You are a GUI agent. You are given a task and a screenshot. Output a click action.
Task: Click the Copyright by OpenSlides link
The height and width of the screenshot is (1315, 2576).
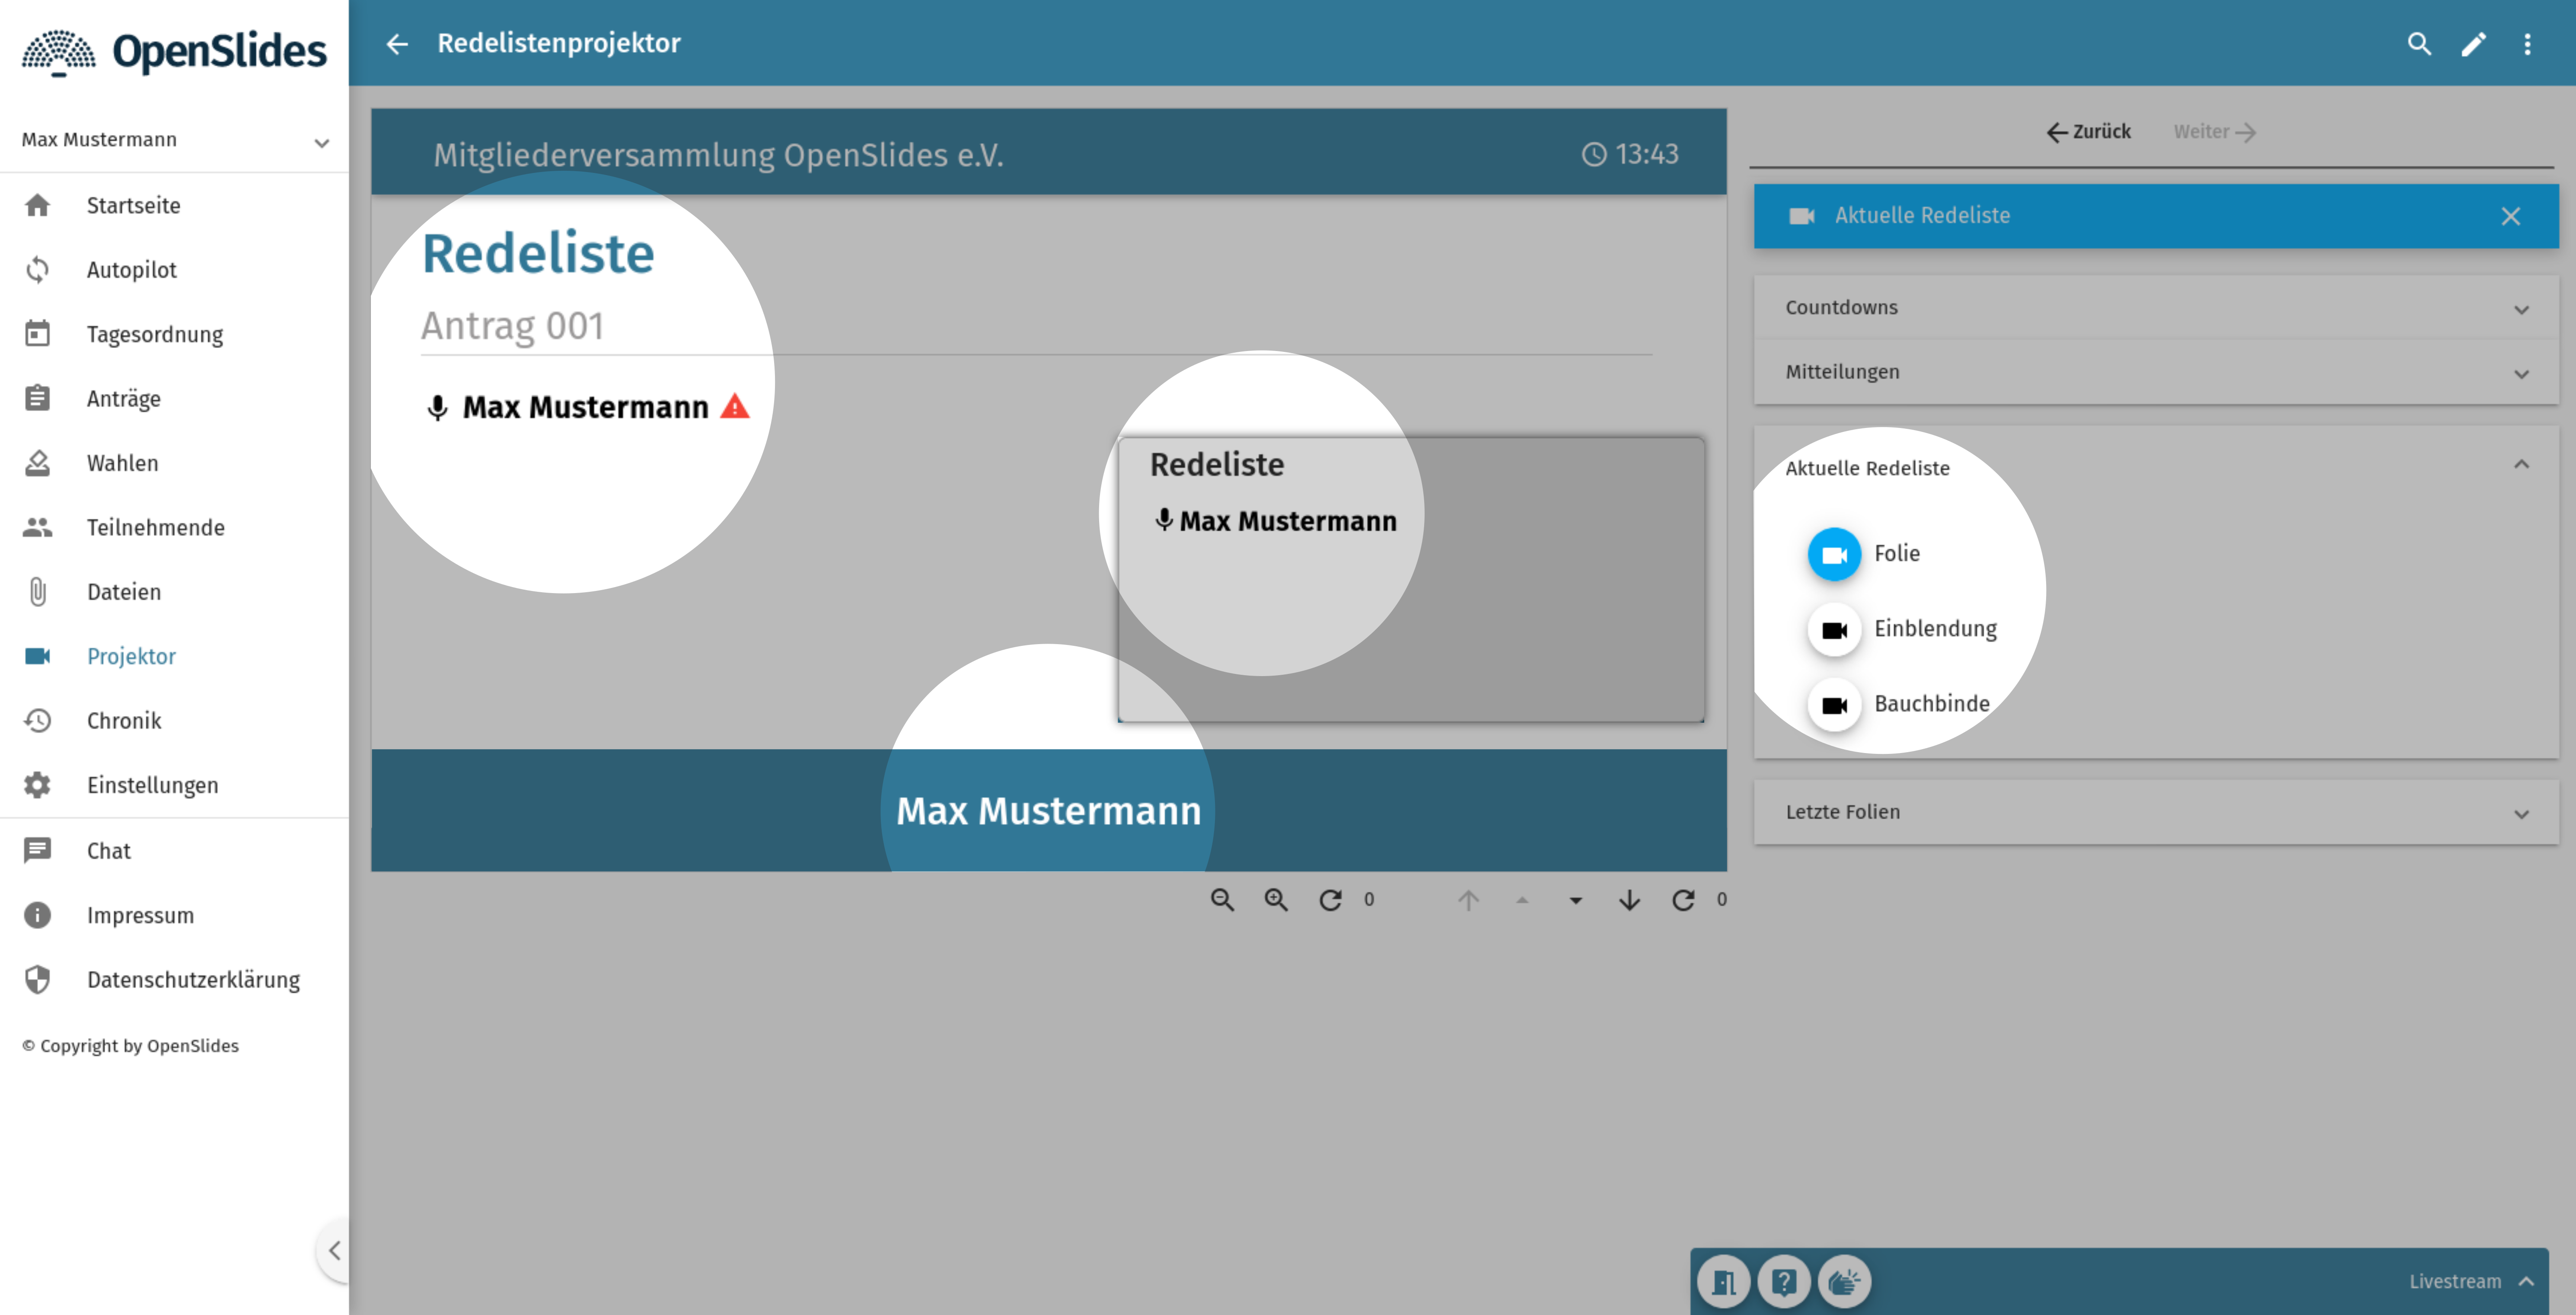(x=130, y=1046)
